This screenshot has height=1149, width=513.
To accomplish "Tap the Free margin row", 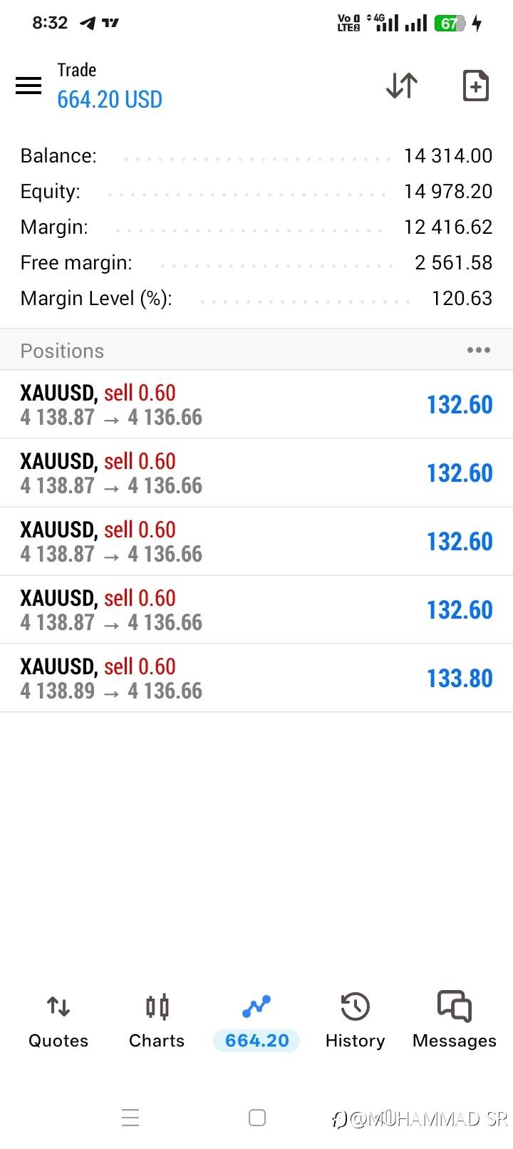I will click(256, 262).
